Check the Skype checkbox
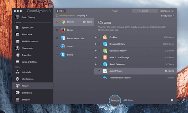 [57, 55]
